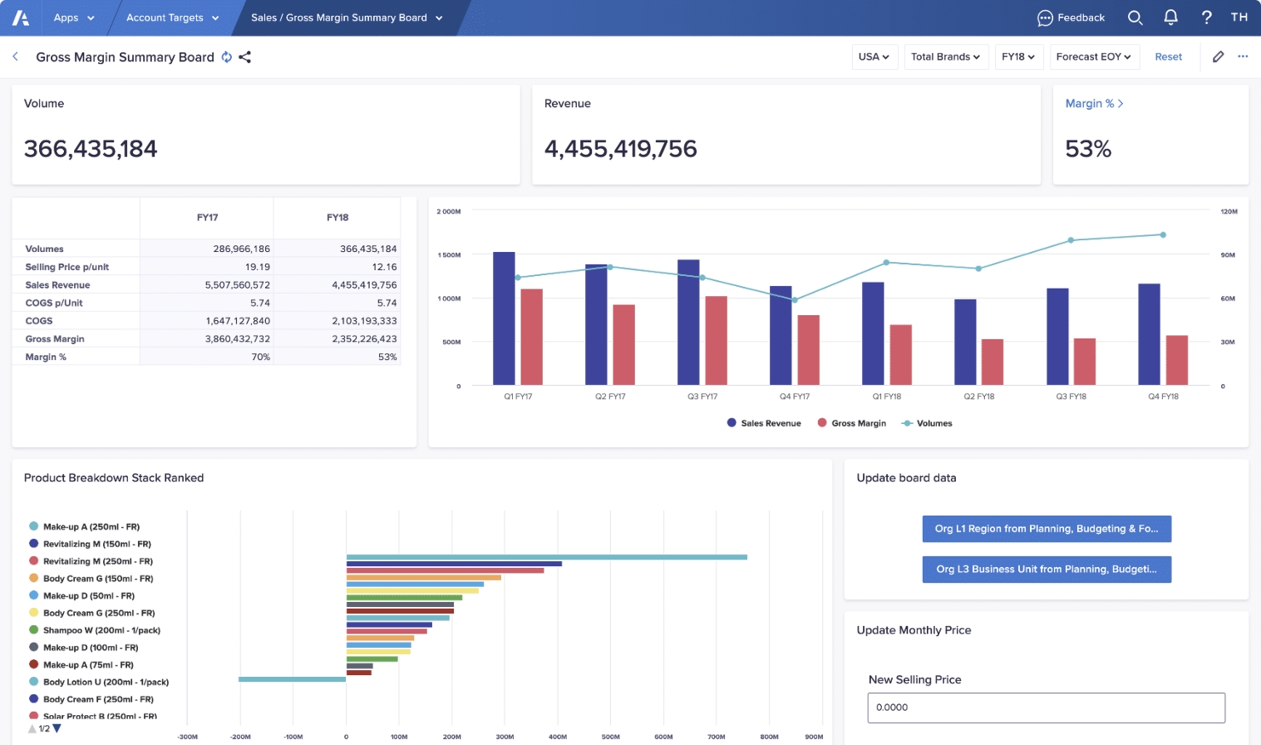
Task: Open the search magnifier icon
Action: (x=1135, y=17)
